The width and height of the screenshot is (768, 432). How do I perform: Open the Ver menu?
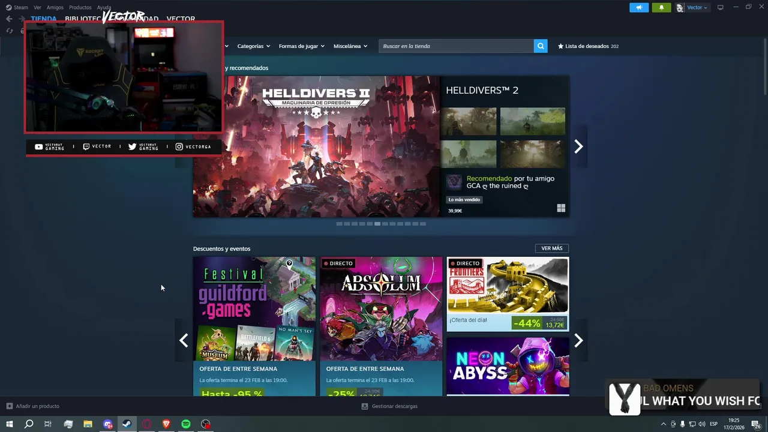37,7
